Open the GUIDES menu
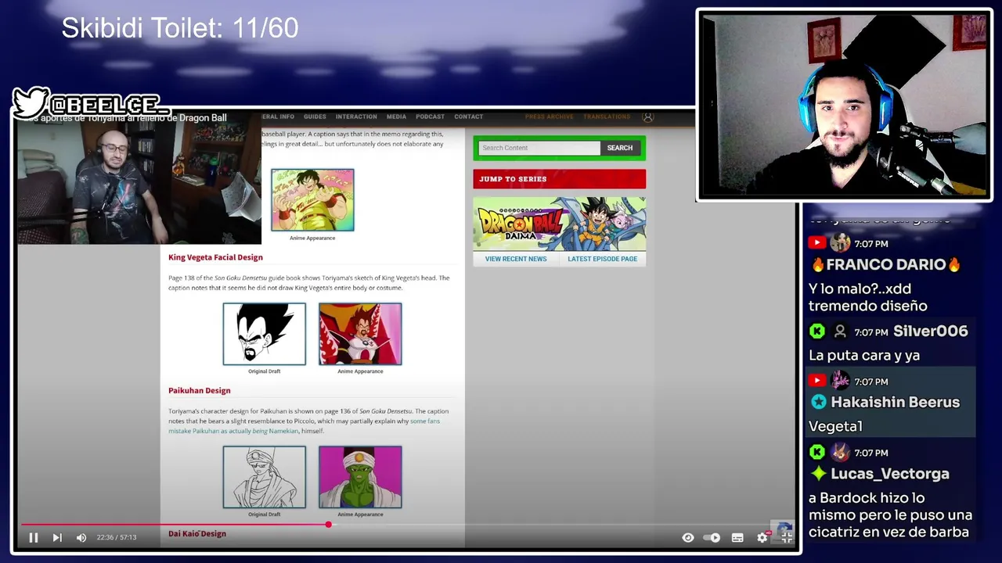This screenshot has width=1002, height=563. click(x=315, y=117)
